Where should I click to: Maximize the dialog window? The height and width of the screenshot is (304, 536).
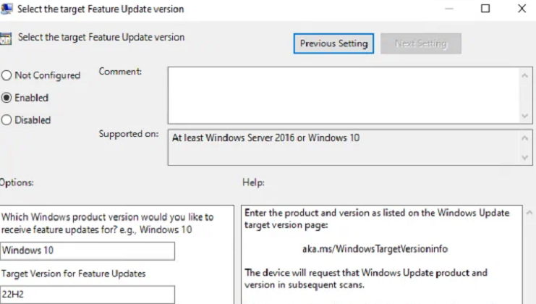pos(485,9)
